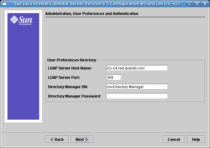Select the Directory Manager DN field
Viewport: 210px width, 148px height.
[x=137, y=87]
